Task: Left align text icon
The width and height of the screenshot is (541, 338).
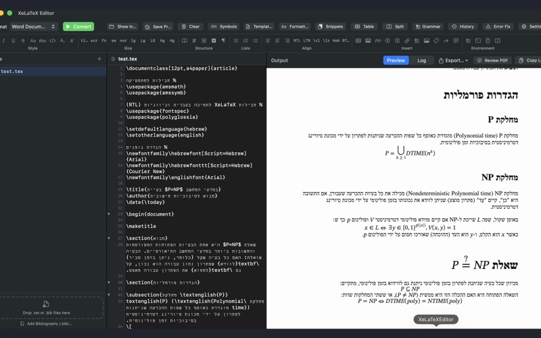Action: 277,41
